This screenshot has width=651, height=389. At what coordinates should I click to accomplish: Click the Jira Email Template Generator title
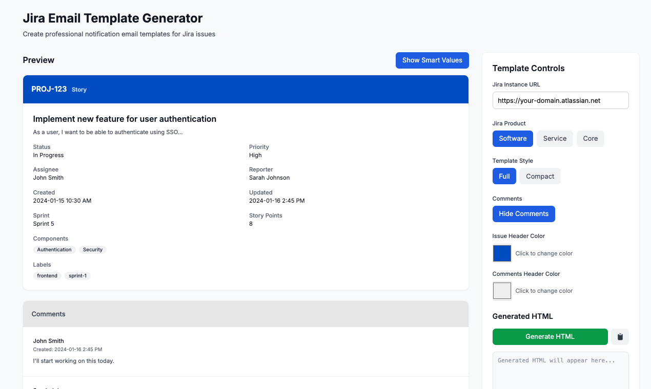pyautogui.click(x=113, y=18)
